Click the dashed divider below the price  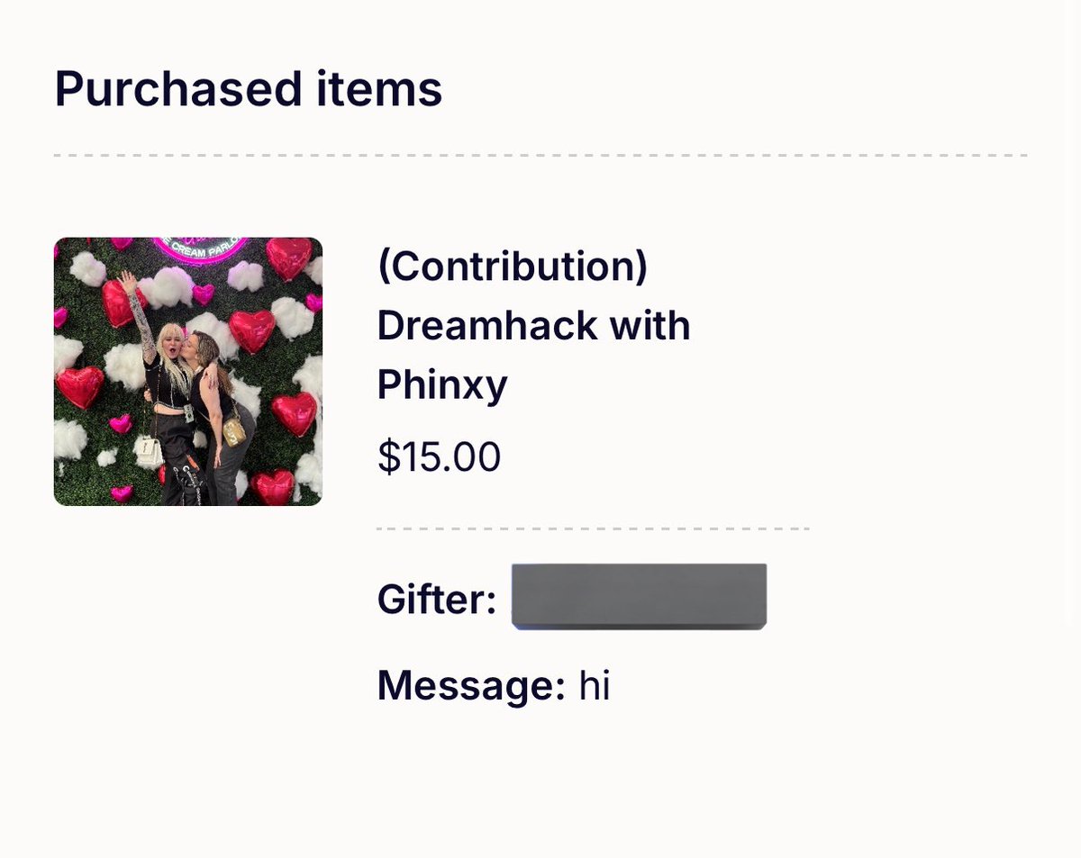pos(593,528)
